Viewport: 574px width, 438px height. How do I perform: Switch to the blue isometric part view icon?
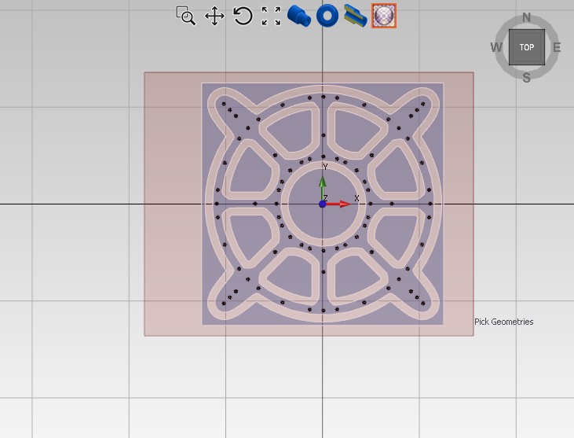tap(299, 17)
